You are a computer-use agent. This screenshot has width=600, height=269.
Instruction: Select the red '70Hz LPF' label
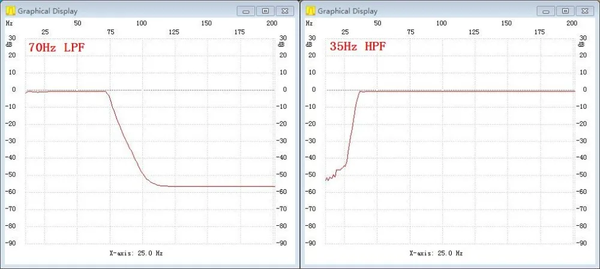point(56,48)
